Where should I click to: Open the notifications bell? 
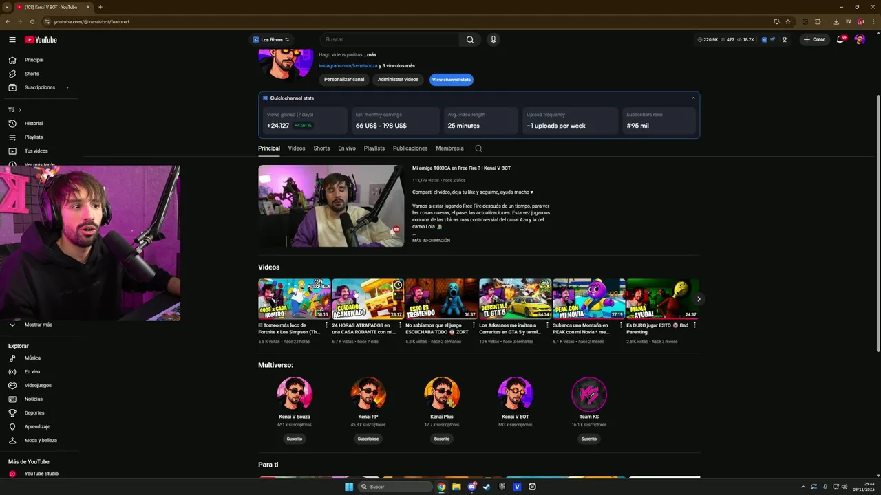pos(840,40)
